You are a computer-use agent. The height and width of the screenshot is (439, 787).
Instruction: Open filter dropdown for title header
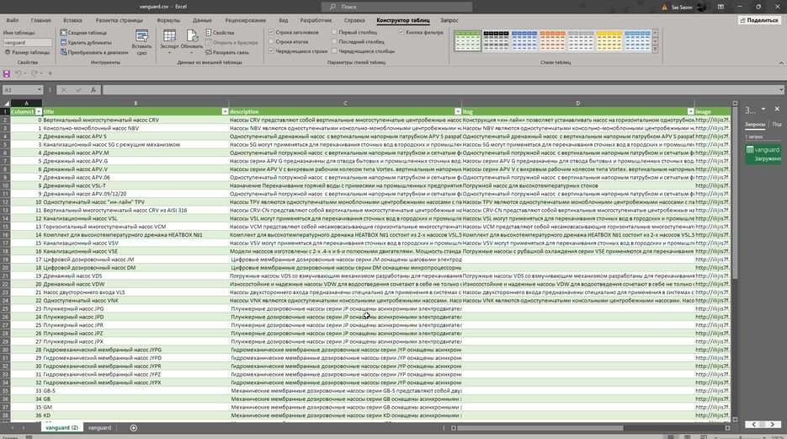225,111
